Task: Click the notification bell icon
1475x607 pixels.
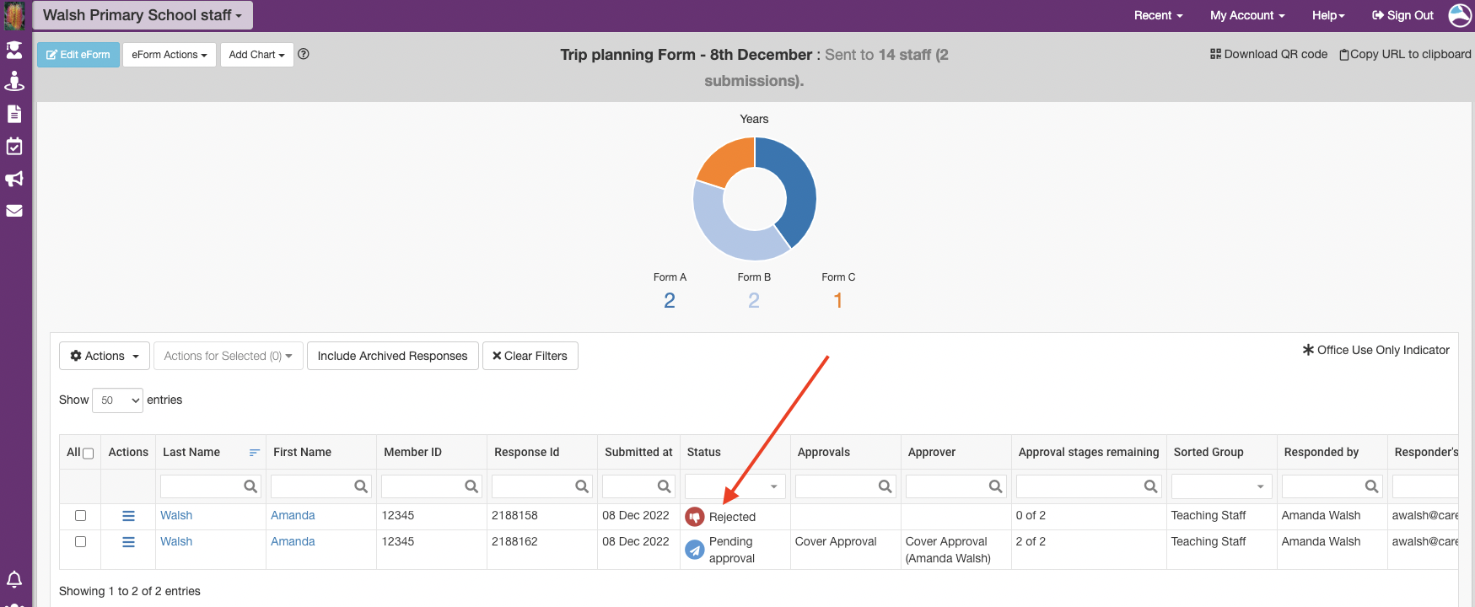Action: [x=14, y=579]
